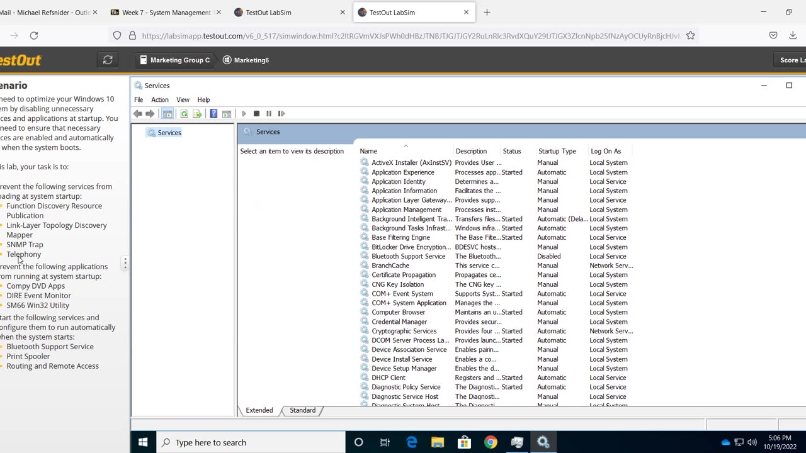Select the Cryptographic Services row

coord(496,331)
